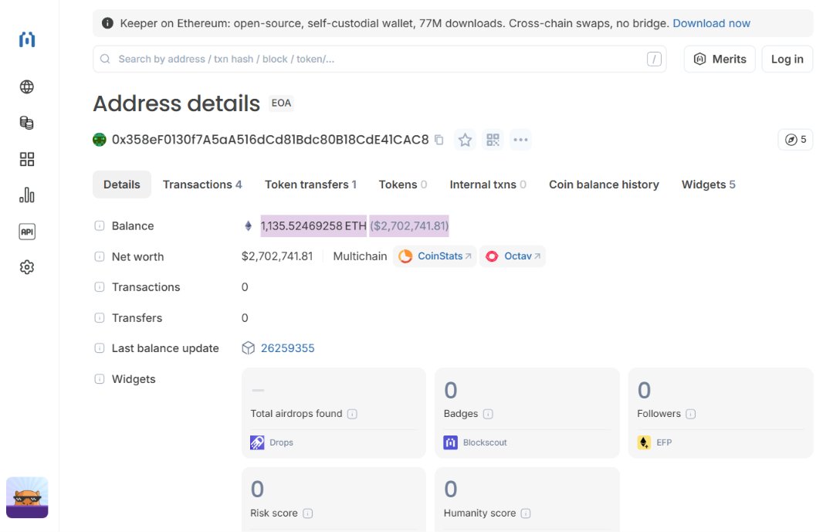Open the API sidebar icon
The width and height of the screenshot is (833, 532).
click(x=26, y=232)
